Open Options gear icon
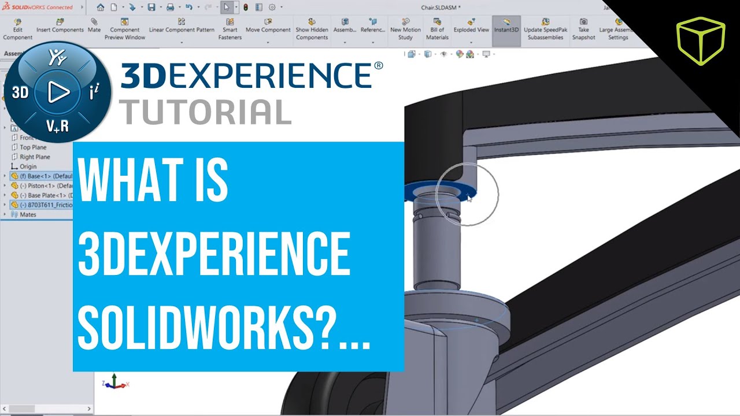Screen dimensions: 740x416 pyautogui.click(x=272, y=8)
